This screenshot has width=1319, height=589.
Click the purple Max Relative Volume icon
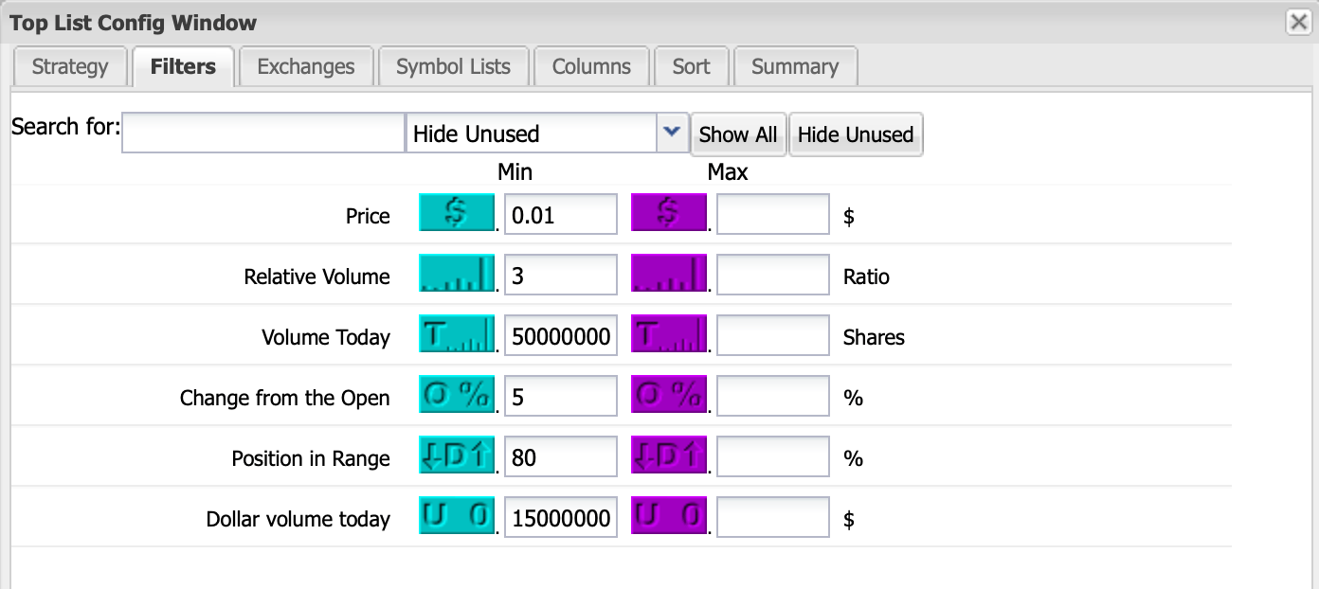click(x=668, y=274)
